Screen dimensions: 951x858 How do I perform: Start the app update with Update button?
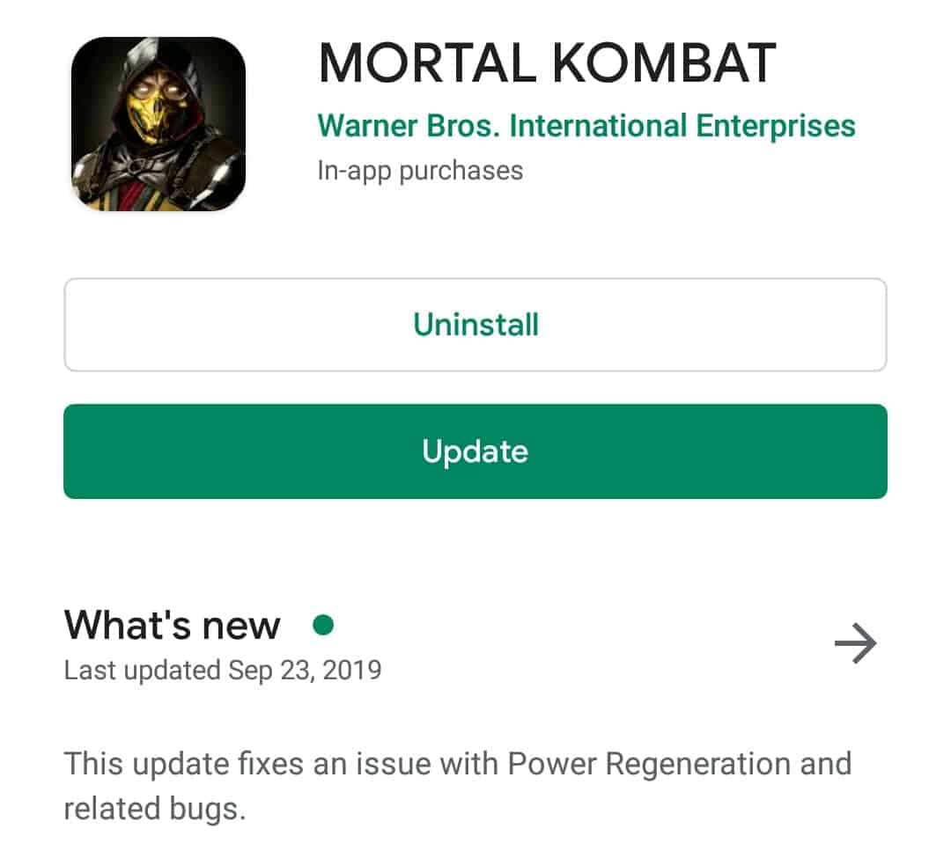[x=475, y=451]
